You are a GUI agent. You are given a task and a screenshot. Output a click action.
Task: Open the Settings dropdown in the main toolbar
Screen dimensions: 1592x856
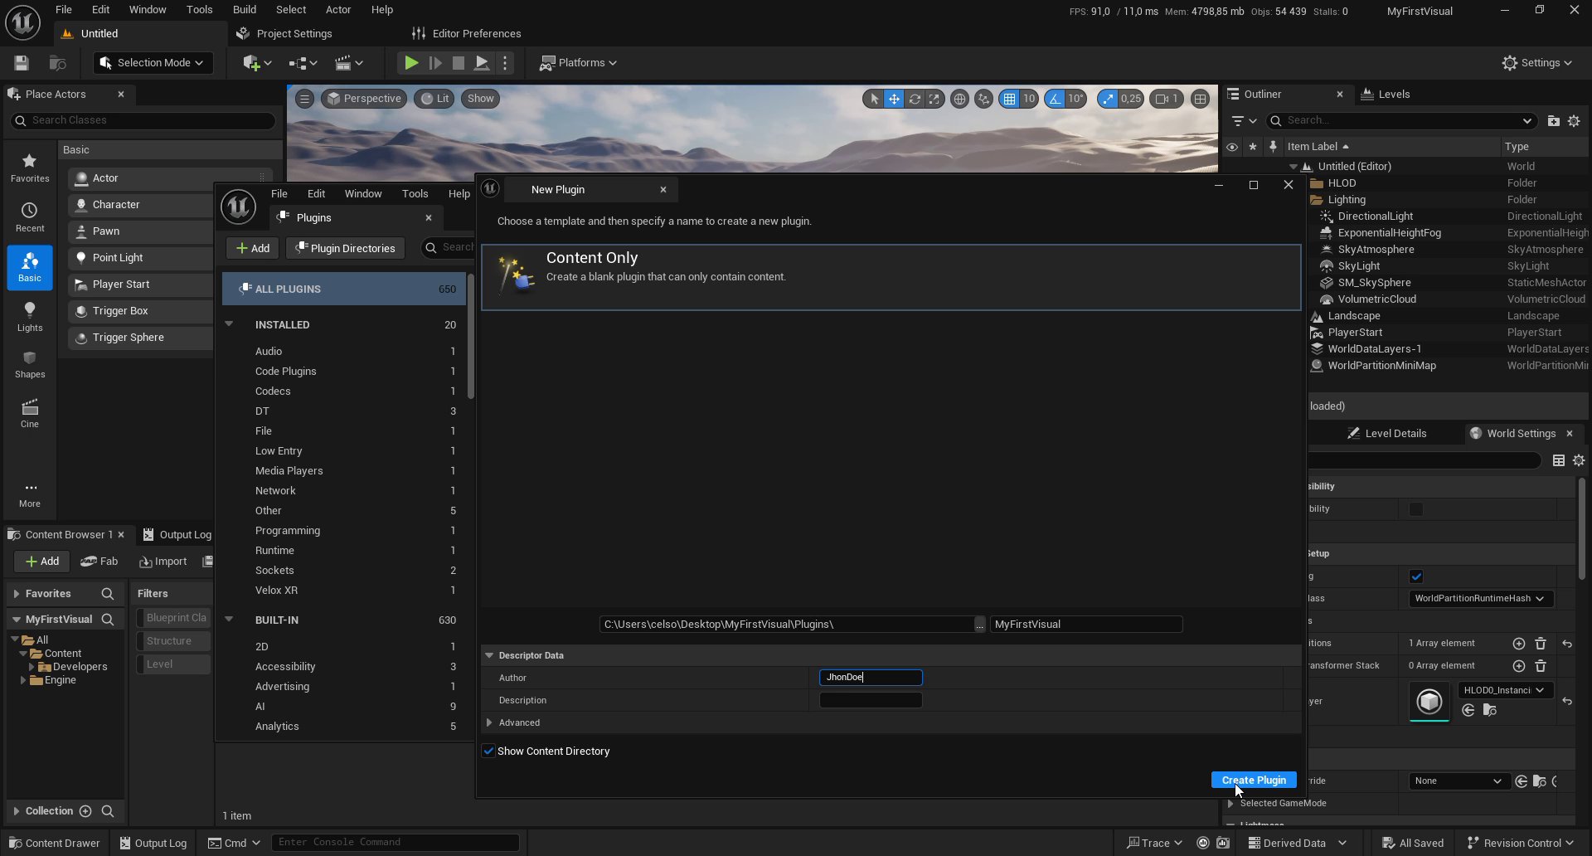tap(1537, 63)
